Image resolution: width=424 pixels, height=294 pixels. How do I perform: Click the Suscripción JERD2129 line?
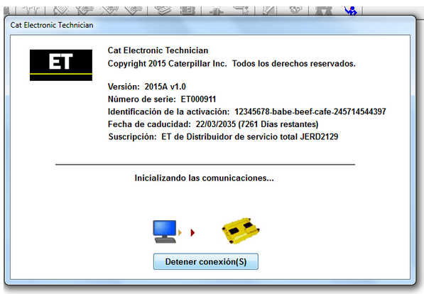click(223, 137)
